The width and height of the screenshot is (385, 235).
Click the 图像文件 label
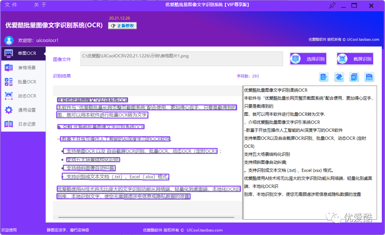pyautogui.click(x=62, y=59)
